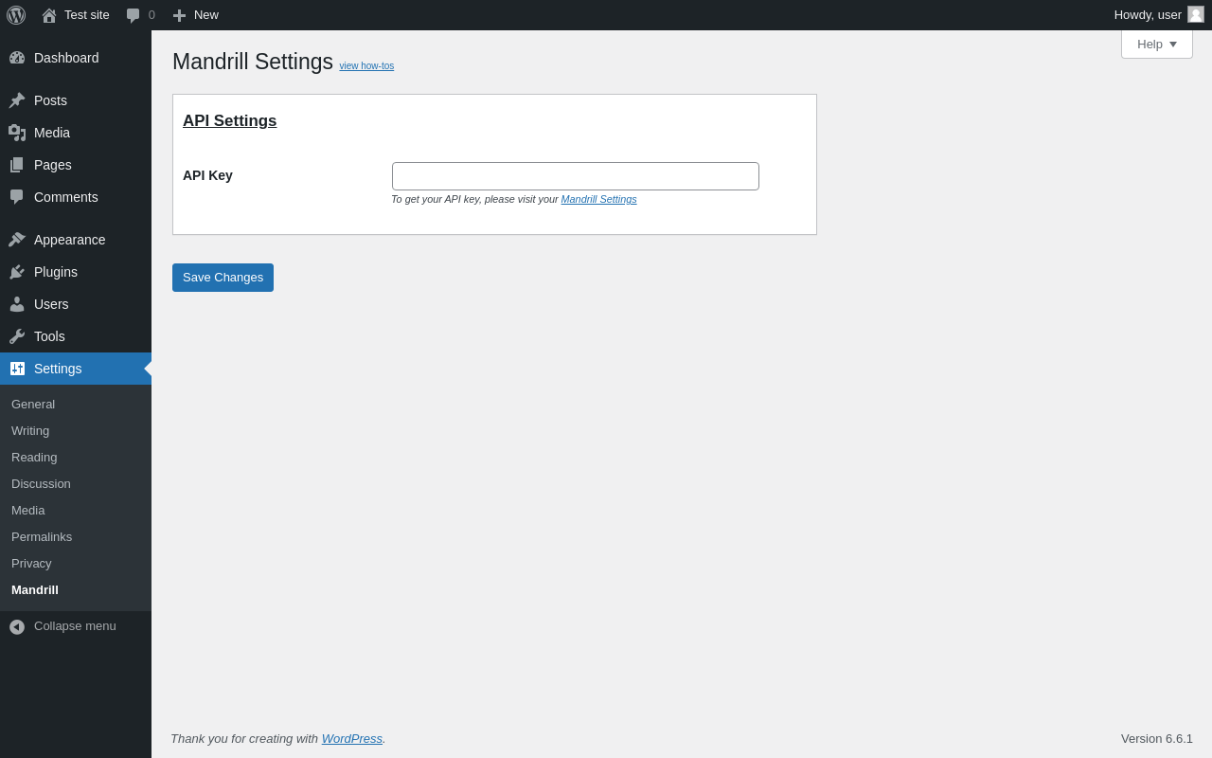Click the Version 6.6.1 text

[x=1157, y=739]
